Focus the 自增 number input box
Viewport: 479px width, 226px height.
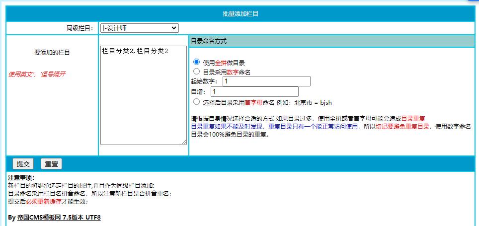[254, 91]
